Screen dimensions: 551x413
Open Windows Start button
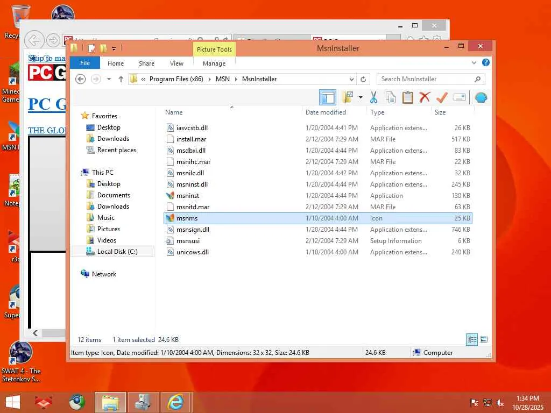13,402
